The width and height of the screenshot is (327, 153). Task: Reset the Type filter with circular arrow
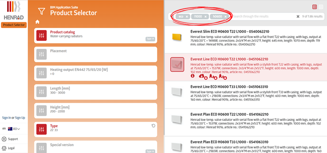click(153, 126)
